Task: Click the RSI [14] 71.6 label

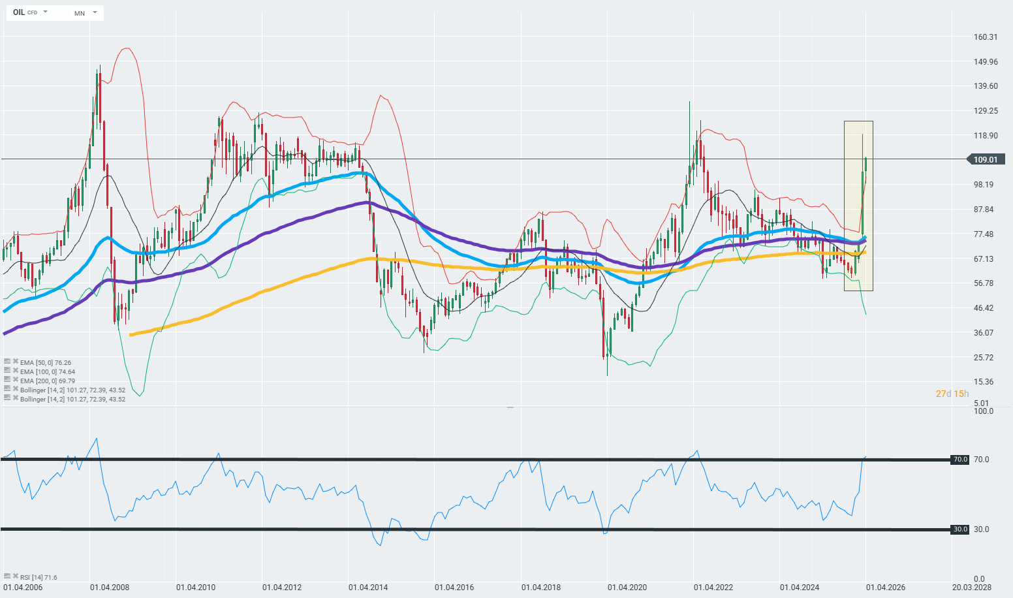Action: [x=39, y=577]
